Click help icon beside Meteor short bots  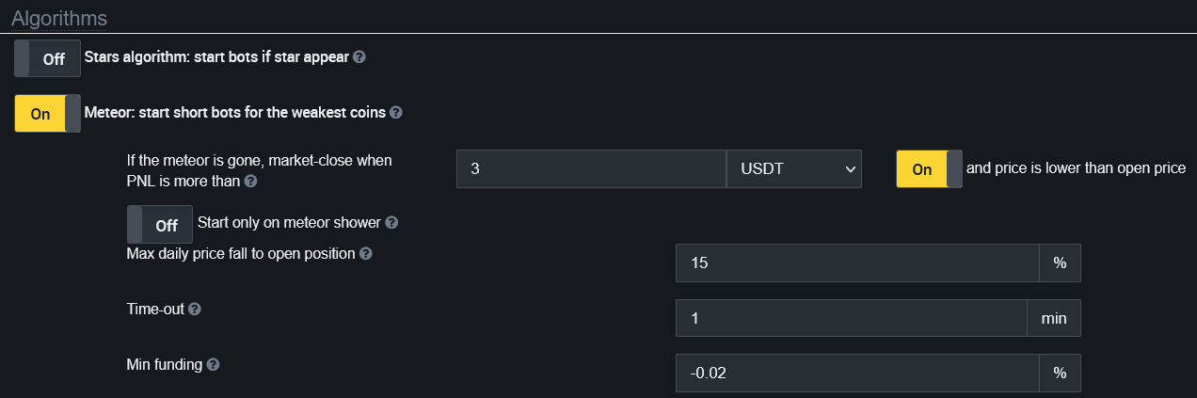coord(395,113)
